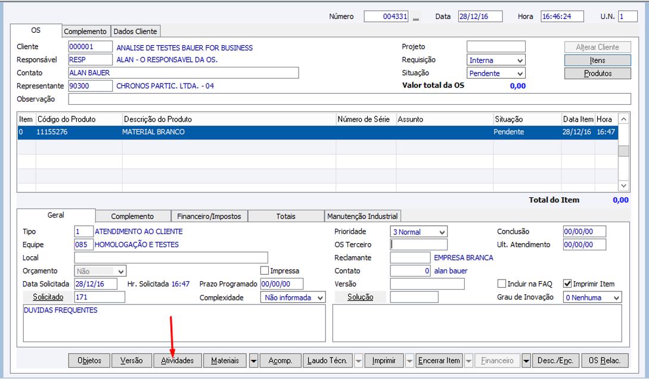
Task: Open the Financeiro/Impostos tab
Action: click(x=209, y=216)
